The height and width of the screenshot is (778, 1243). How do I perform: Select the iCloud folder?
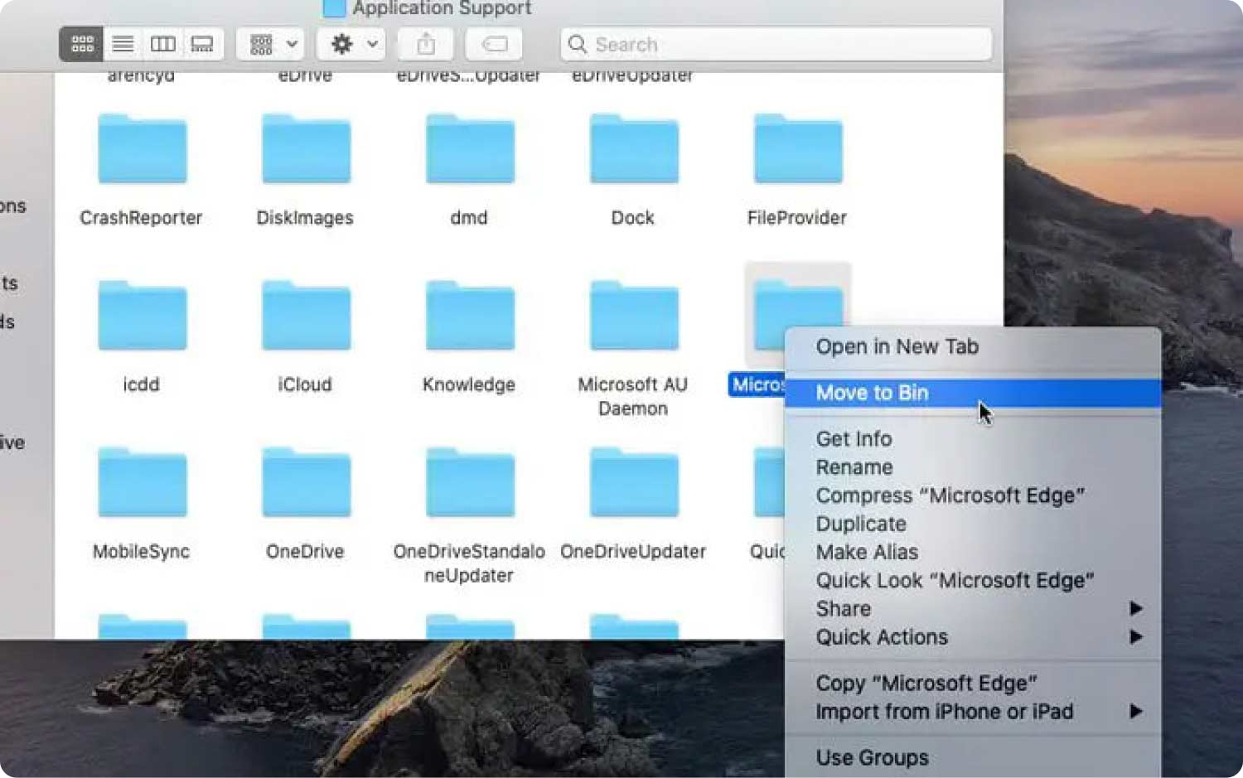[306, 317]
